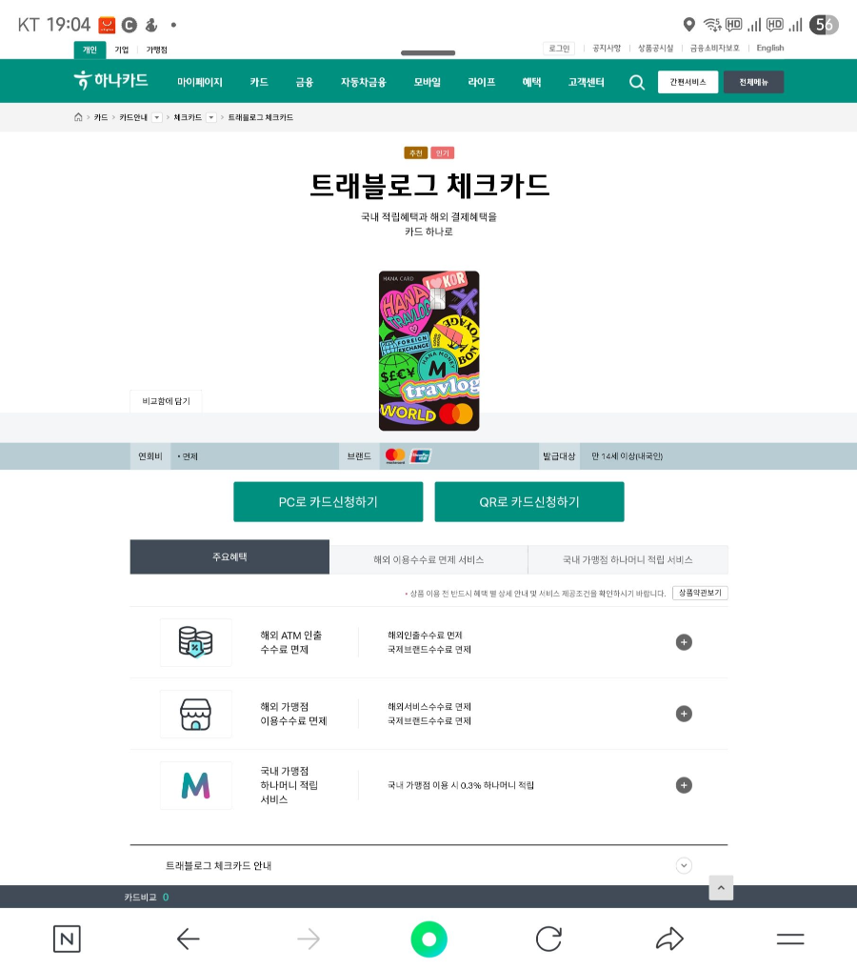The height and width of the screenshot is (969, 857).
Task: Select the 가맹점 top tab
Action: (157, 50)
